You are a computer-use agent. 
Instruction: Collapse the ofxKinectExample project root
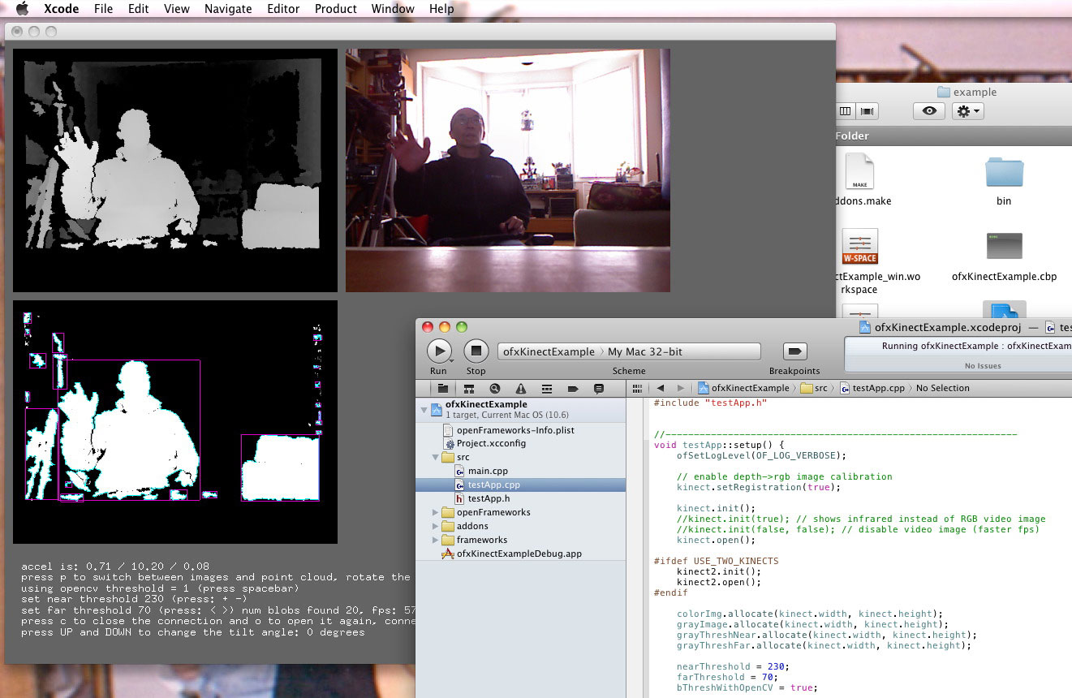point(424,411)
